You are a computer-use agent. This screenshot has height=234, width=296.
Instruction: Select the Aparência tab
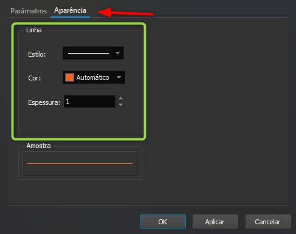pyautogui.click(x=70, y=10)
